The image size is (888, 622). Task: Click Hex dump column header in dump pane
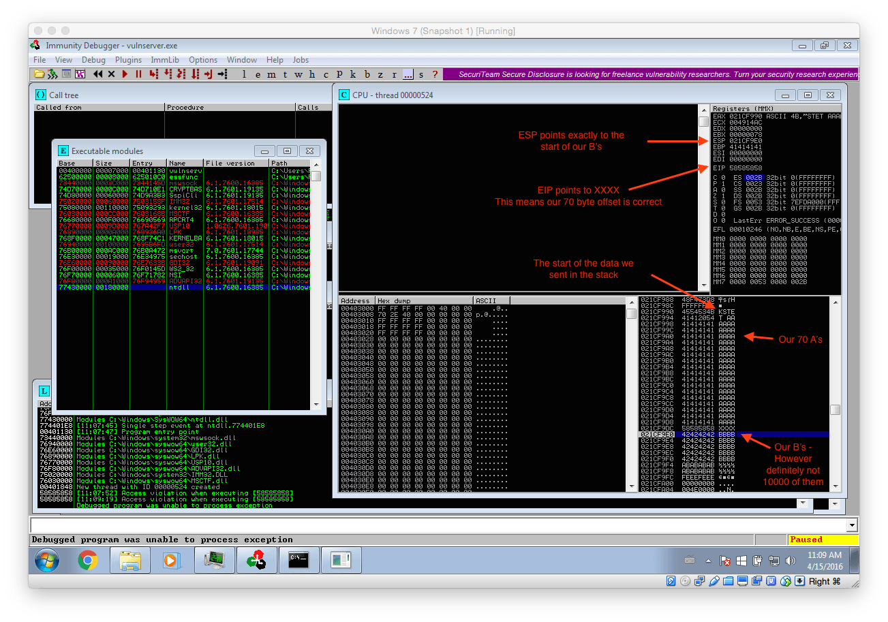pos(424,300)
